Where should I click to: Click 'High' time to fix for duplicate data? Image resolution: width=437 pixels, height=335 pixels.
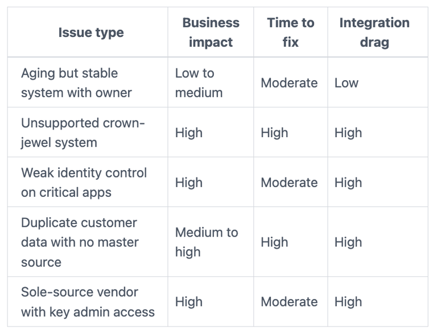point(274,242)
